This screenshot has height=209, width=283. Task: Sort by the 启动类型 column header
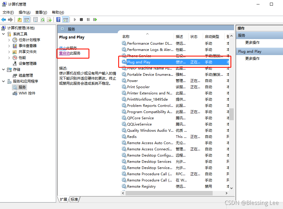(x=214, y=36)
